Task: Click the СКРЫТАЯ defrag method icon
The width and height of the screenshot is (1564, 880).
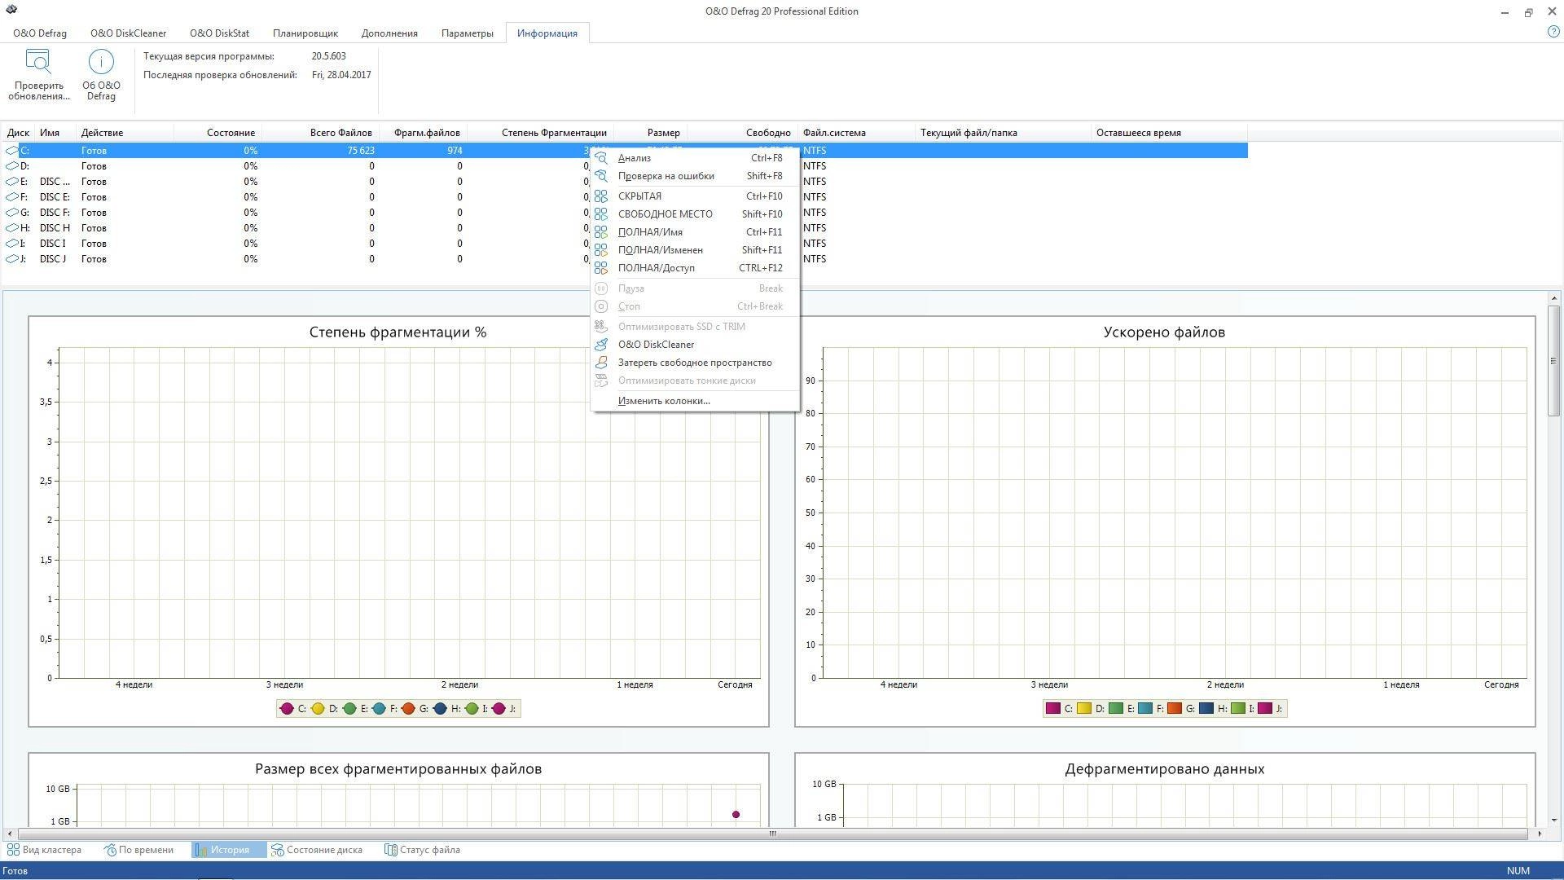Action: (601, 196)
